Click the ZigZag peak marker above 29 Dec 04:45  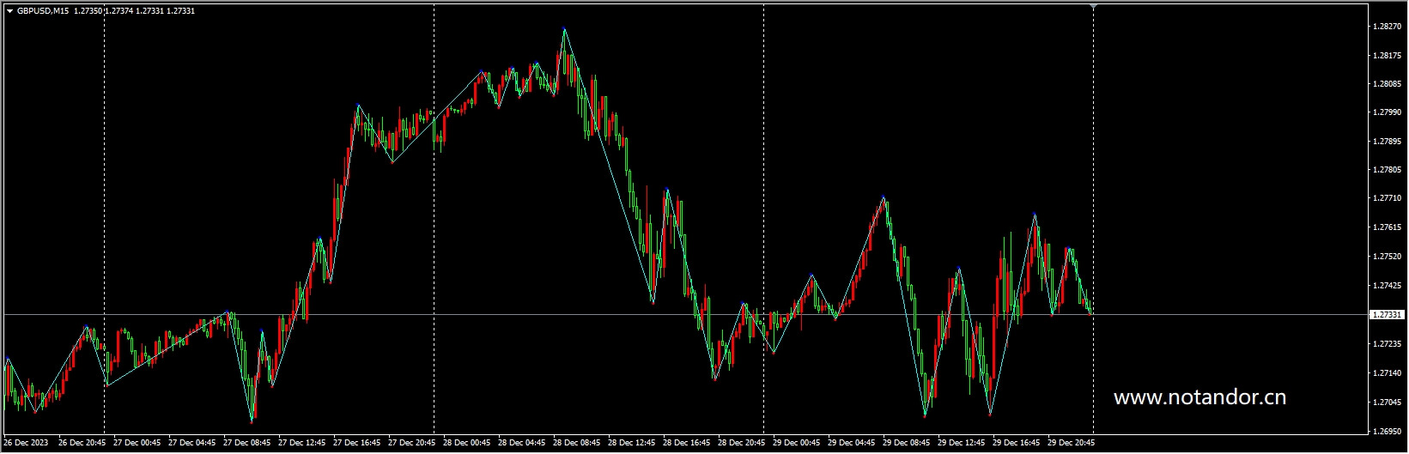pos(883,197)
